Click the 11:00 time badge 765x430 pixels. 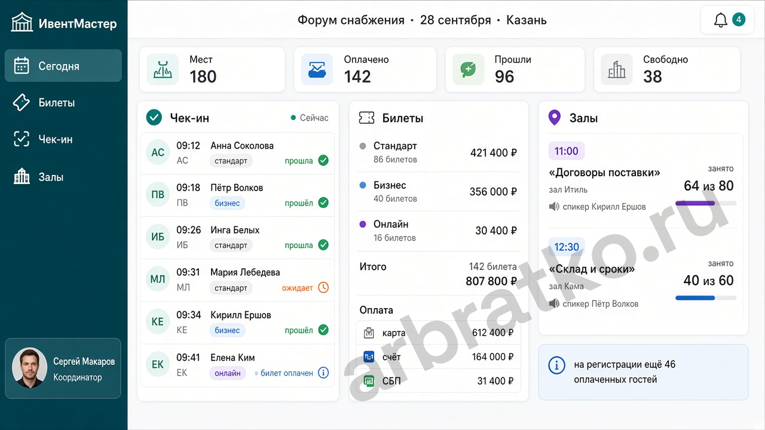coord(567,151)
